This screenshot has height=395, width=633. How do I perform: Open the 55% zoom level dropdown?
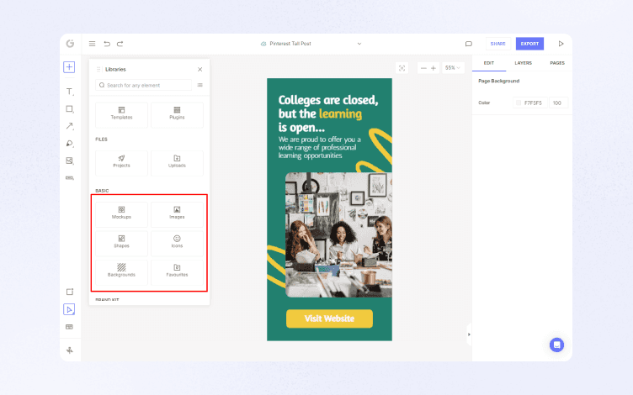tap(453, 68)
